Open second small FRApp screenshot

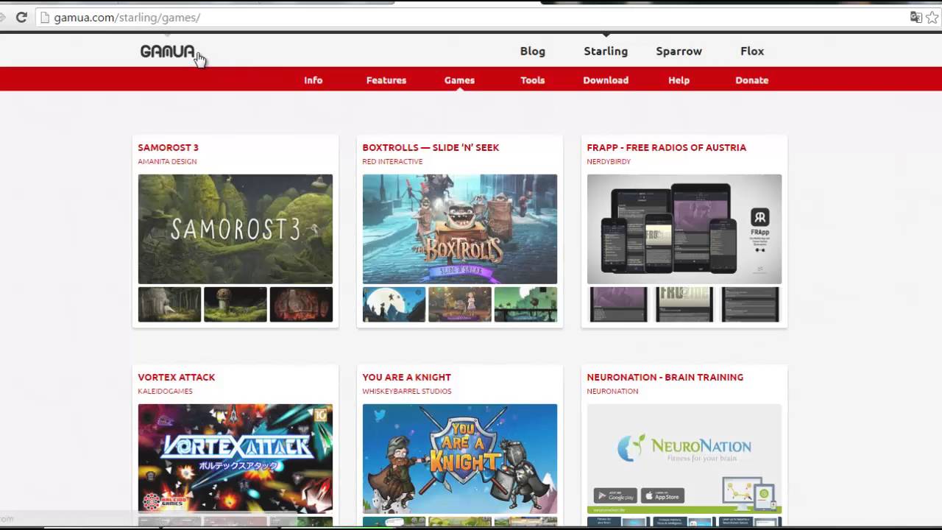(684, 305)
